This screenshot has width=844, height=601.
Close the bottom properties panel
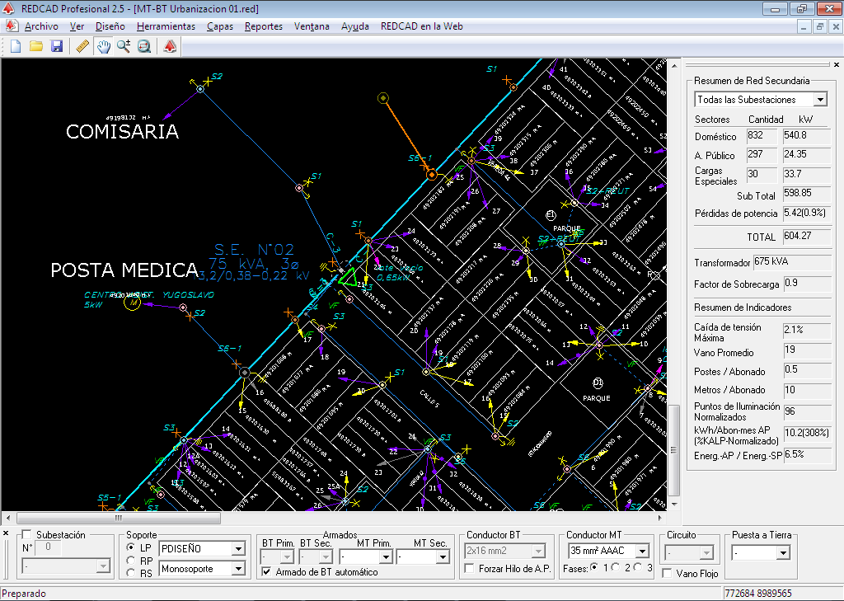pos(6,533)
